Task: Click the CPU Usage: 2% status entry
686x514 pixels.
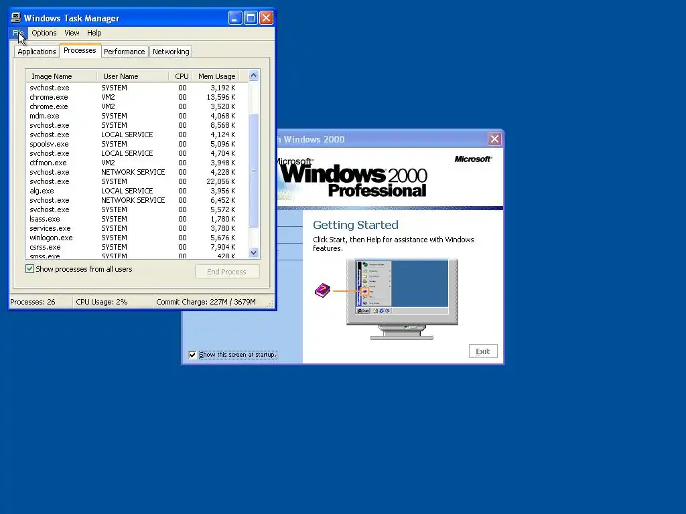Action: click(113, 302)
